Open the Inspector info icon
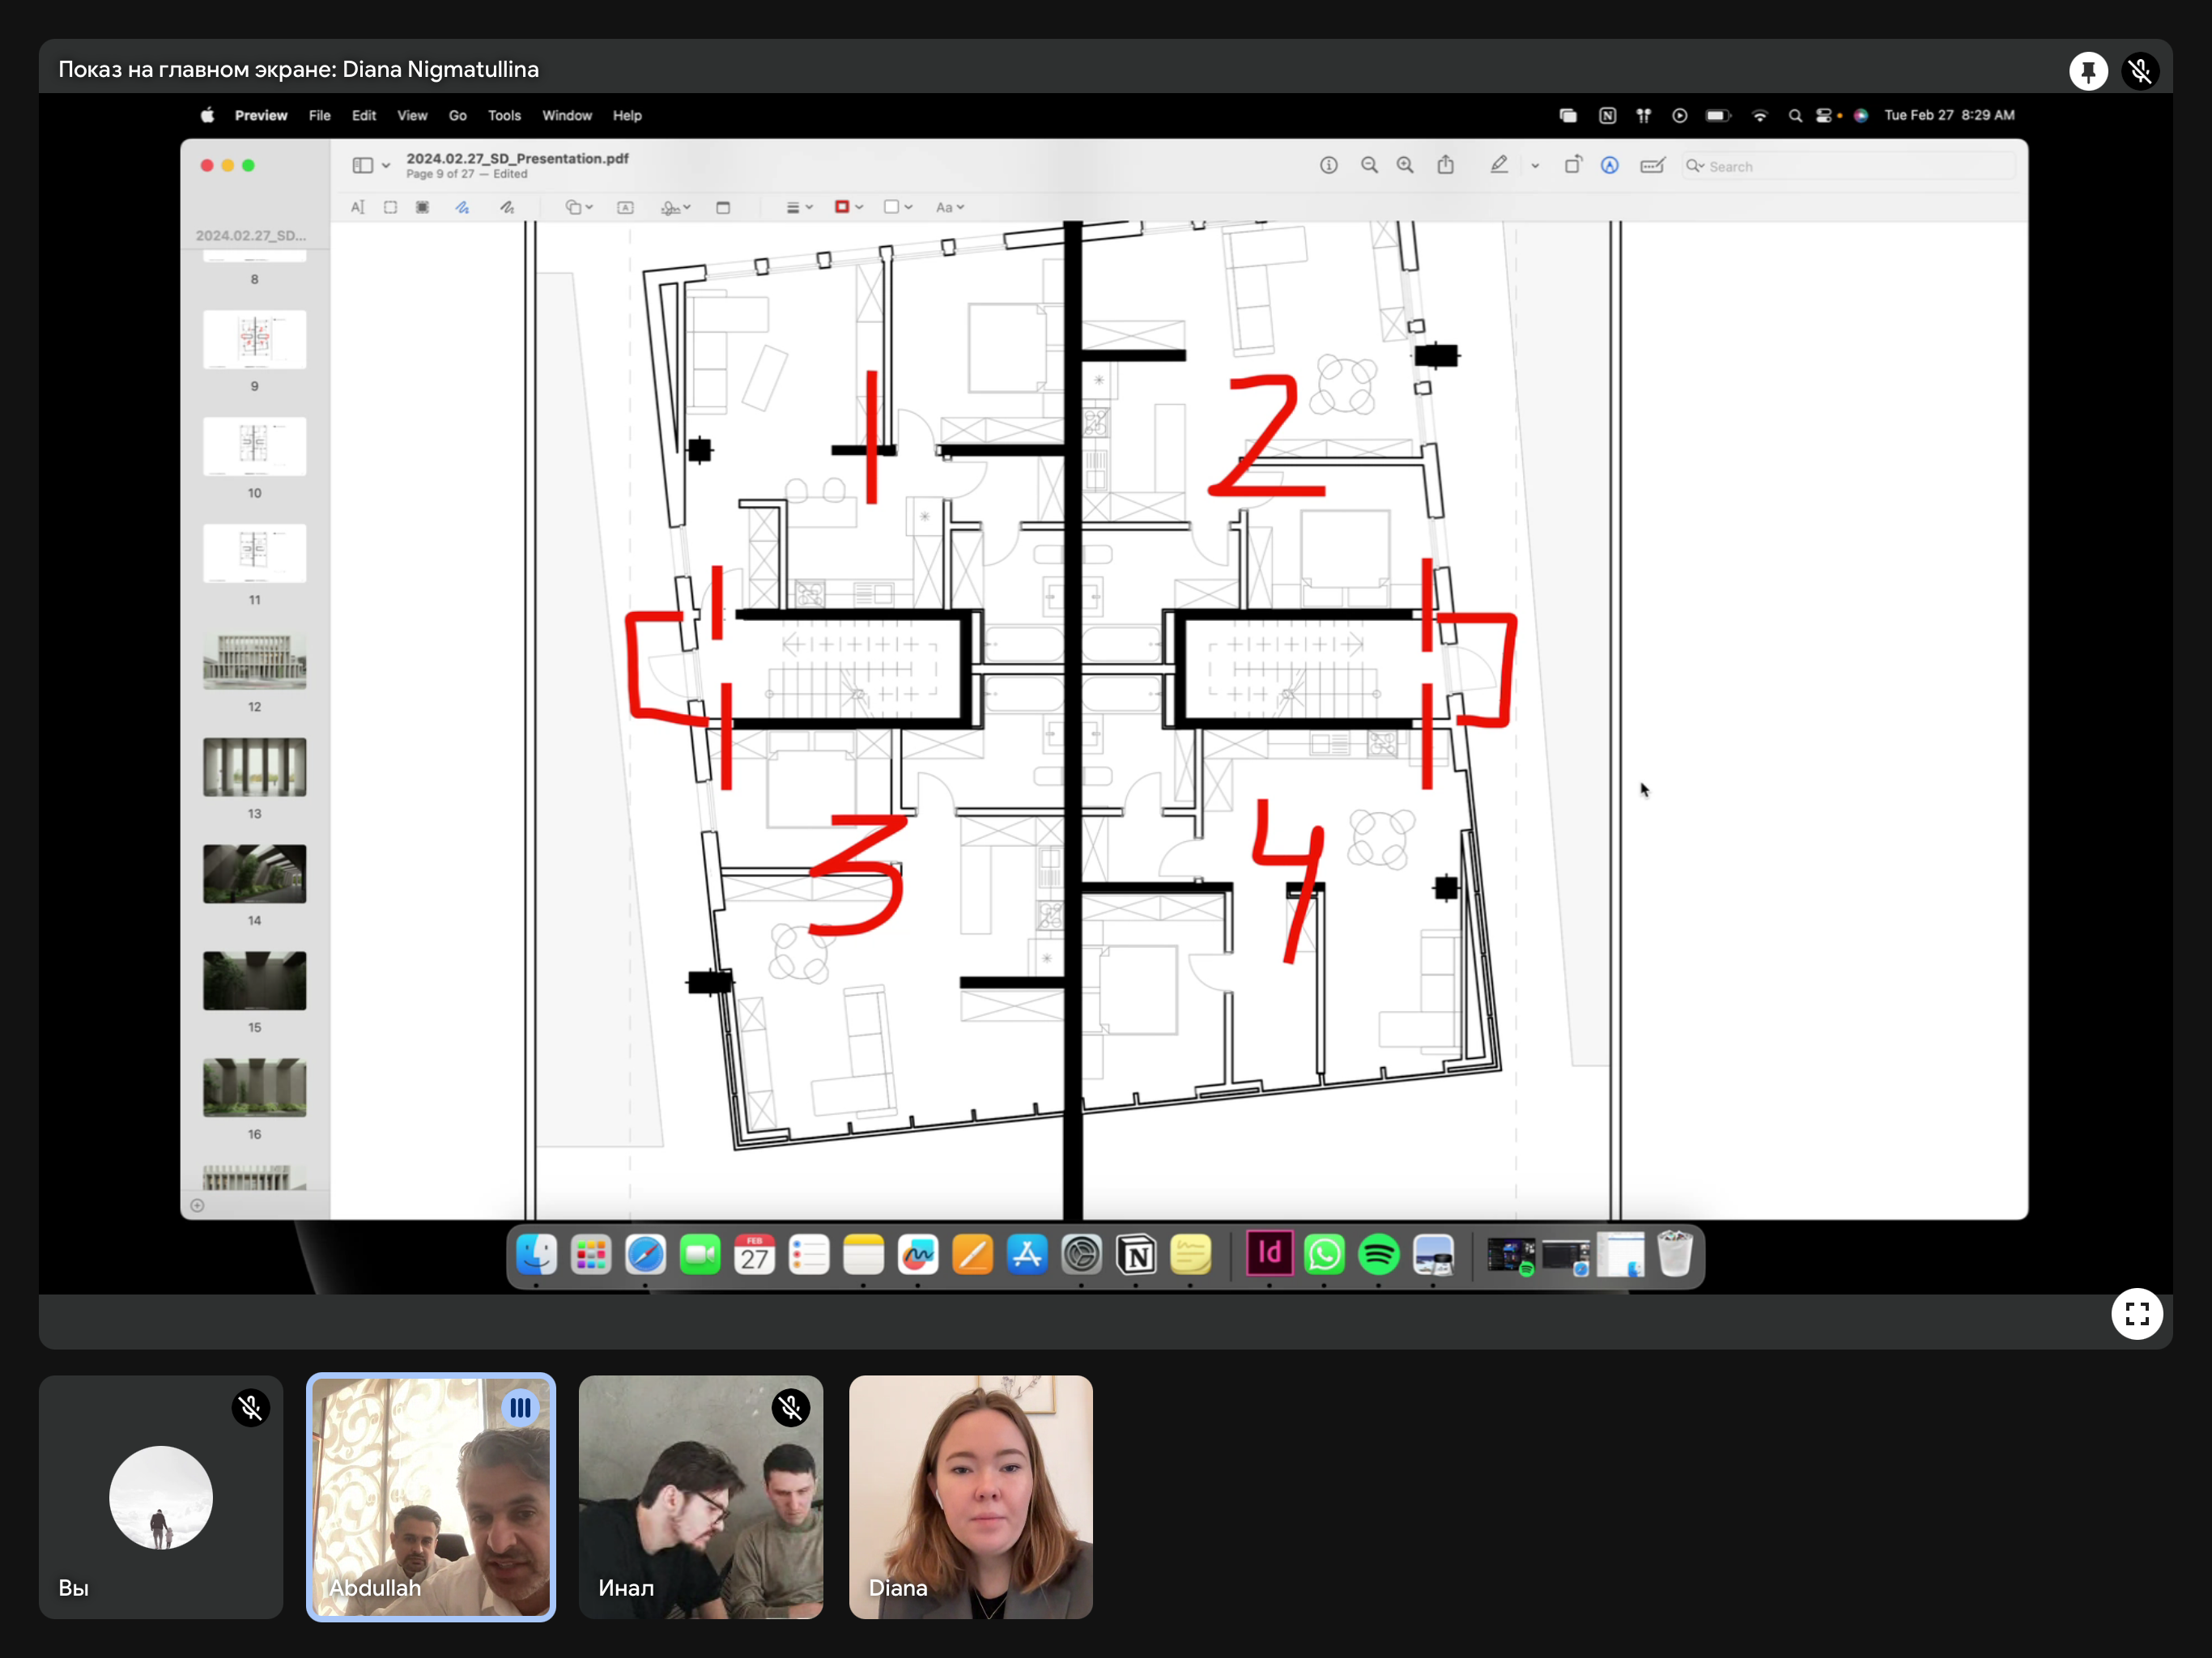Viewport: 2212px width, 1658px height. coord(1328,166)
